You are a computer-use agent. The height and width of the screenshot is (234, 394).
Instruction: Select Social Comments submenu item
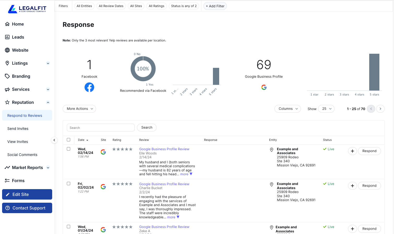coord(22,155)
